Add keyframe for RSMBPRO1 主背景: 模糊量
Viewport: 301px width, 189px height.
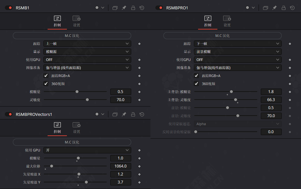click(290, 92)
